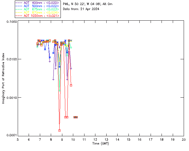Click the x-axis tick label 18
Image resolution: width=189 pixels, height=151 pixels.
[162, 139]
